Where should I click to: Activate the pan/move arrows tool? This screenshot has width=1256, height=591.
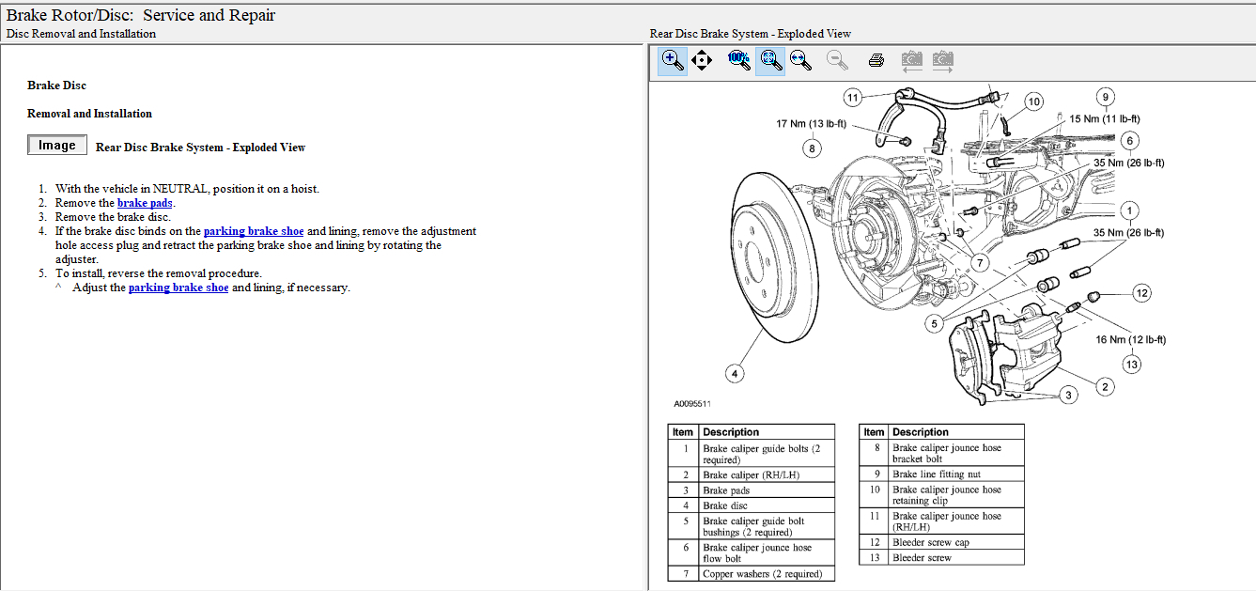[702, 60]
